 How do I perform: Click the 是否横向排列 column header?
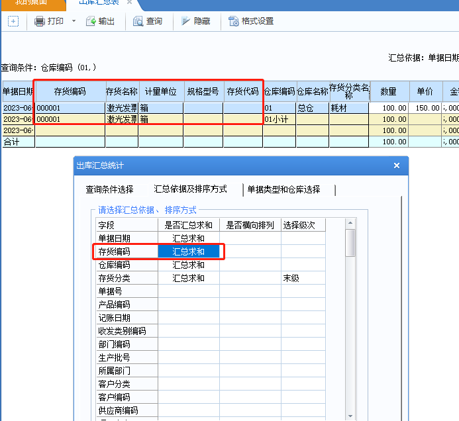(x=250, y=225)
